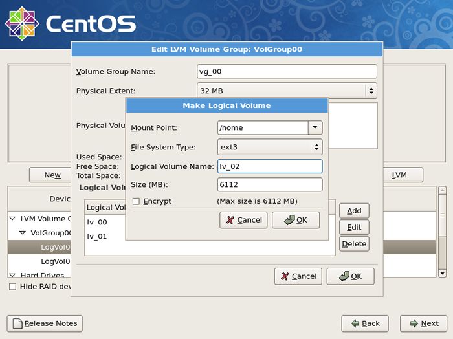The height and width of the screenshot is (339, 453).
Task: Click the Mount Point text entry
Action: [263, 127]
